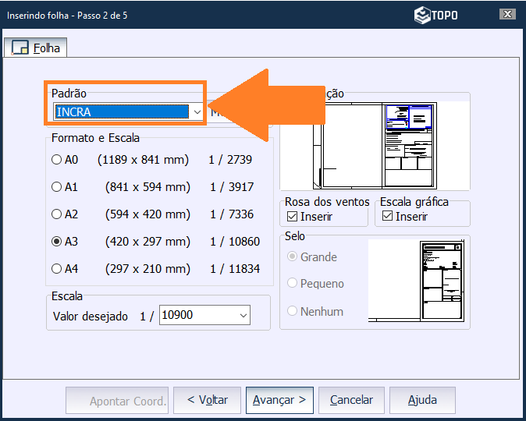Click the TOPO logo in title bar
Viewport: 526px width, 421px height.
[435, 15]
